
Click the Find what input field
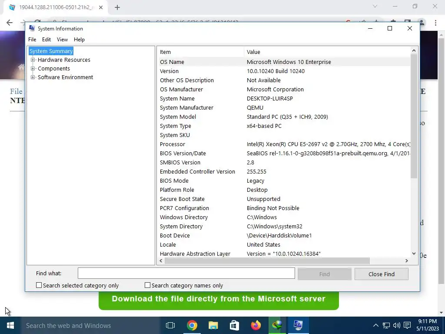pos(186,273)
